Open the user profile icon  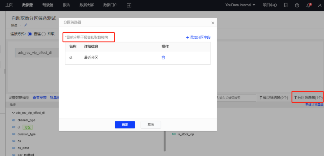pyautogui.click(x=319, y=5)
